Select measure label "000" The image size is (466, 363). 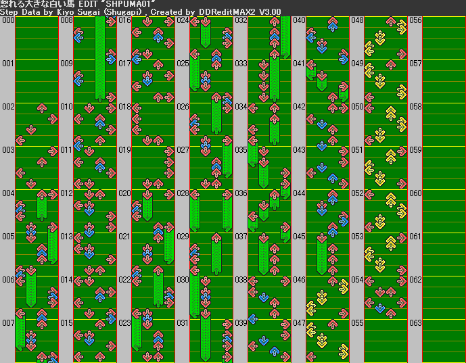click(8, 20)
